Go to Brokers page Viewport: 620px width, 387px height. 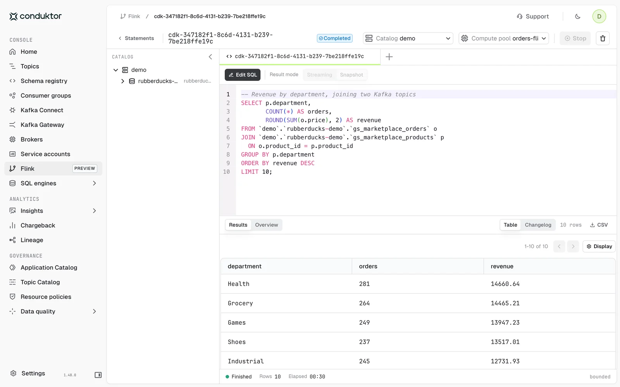click(53, 139)
